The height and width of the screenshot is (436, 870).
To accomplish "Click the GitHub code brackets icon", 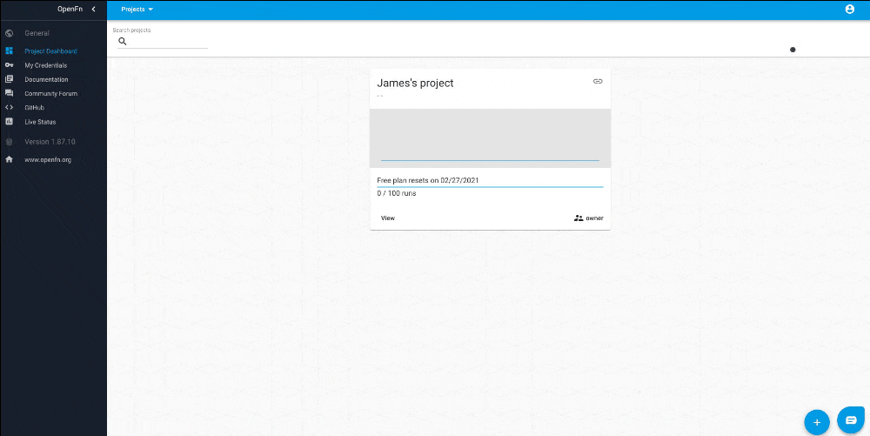I will pos(9,108).
